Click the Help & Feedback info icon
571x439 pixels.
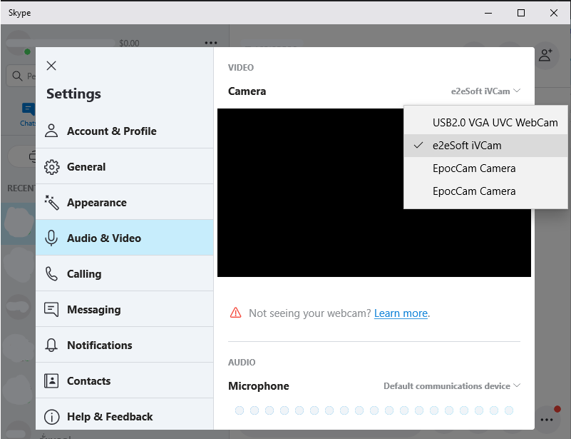[51, 417]
